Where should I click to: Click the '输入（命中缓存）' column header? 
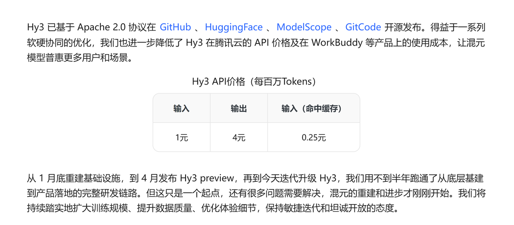[314, 109]
